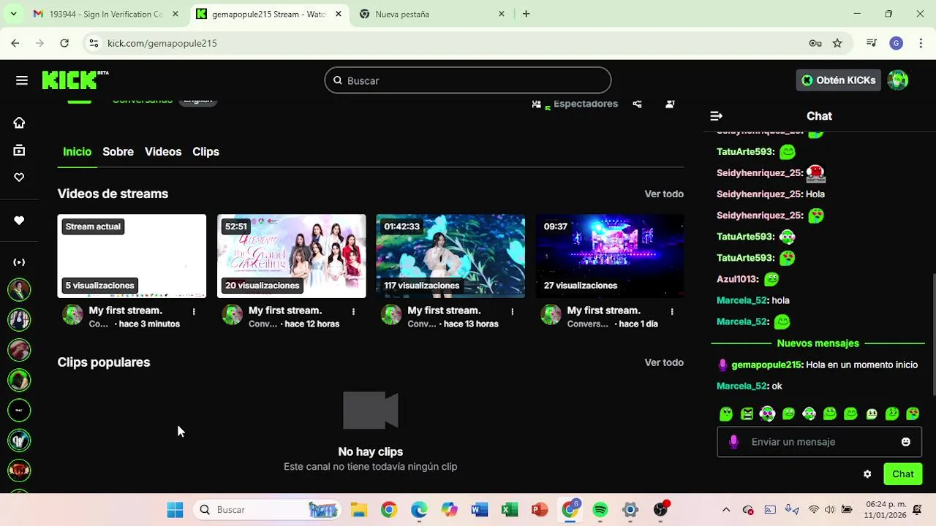Open video options for current stream
Screen dimensions: 936x526
click(x=194, y=311)
